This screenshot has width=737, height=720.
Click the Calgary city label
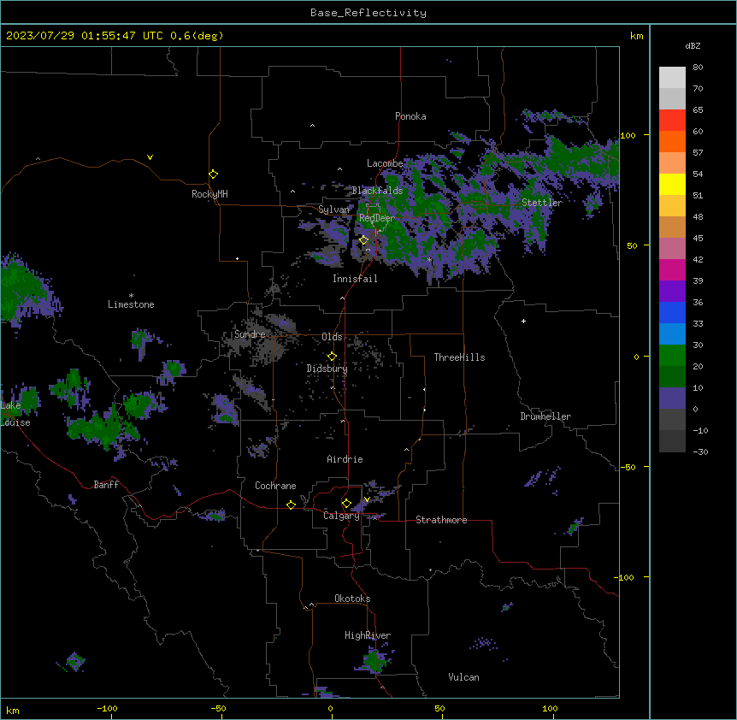pyautogui.click(x=341, y=516)
